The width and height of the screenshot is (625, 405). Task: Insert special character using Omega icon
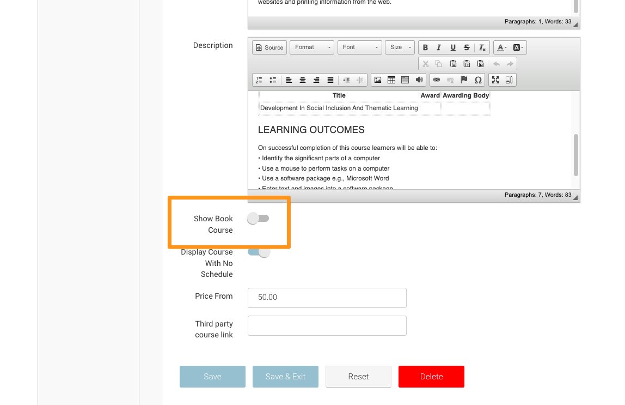tap(478, 80)
